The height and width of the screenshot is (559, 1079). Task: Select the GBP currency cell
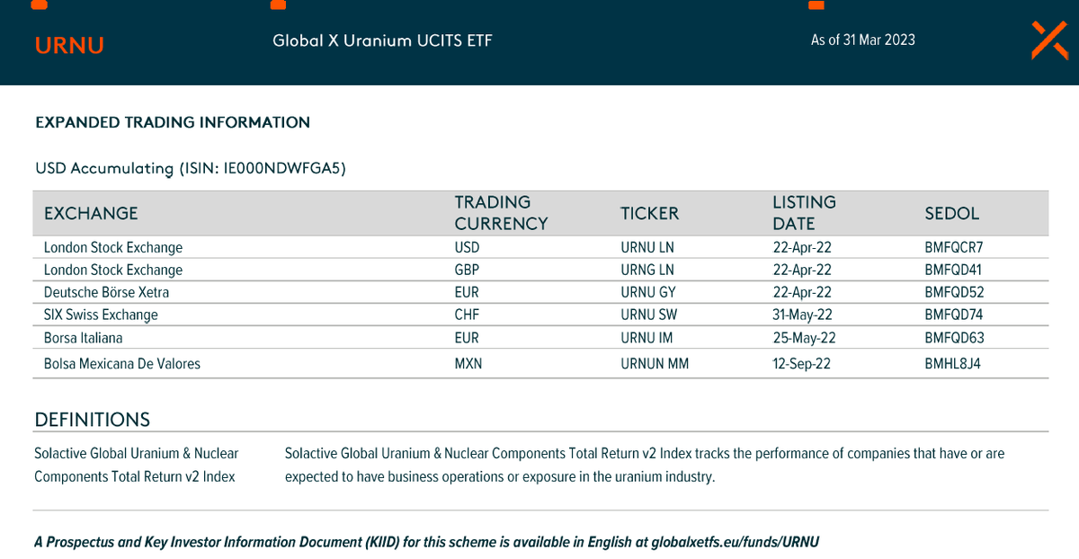tap(467, 270)
